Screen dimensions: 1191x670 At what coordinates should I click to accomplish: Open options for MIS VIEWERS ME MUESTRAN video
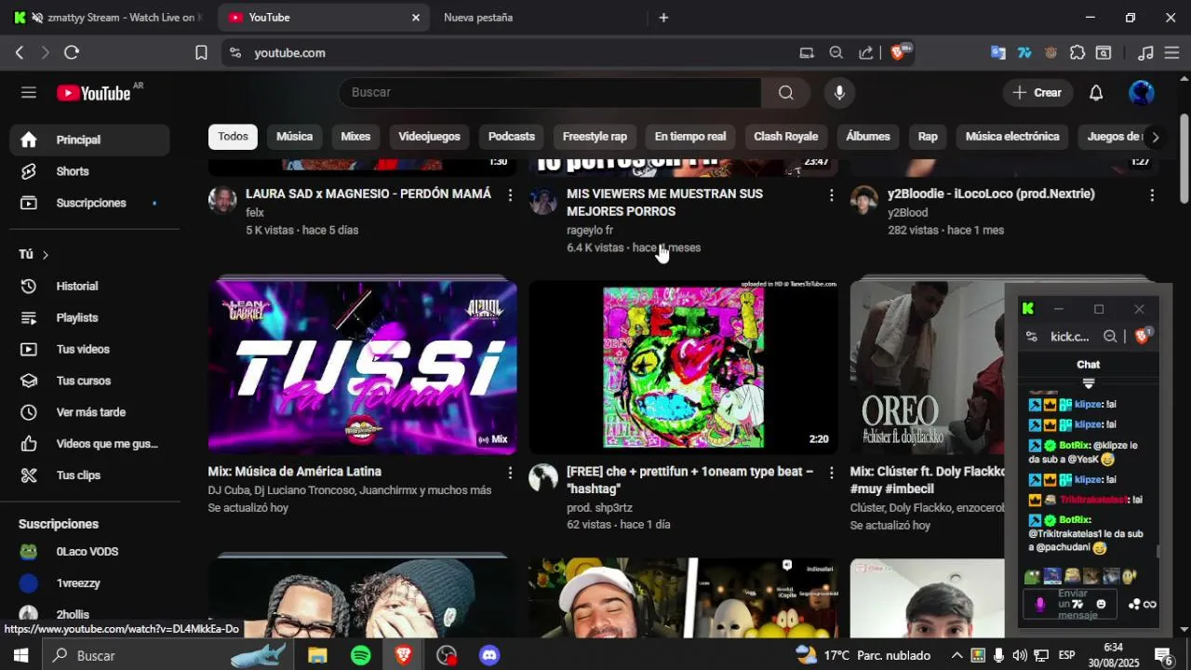[x=831, y=194]
